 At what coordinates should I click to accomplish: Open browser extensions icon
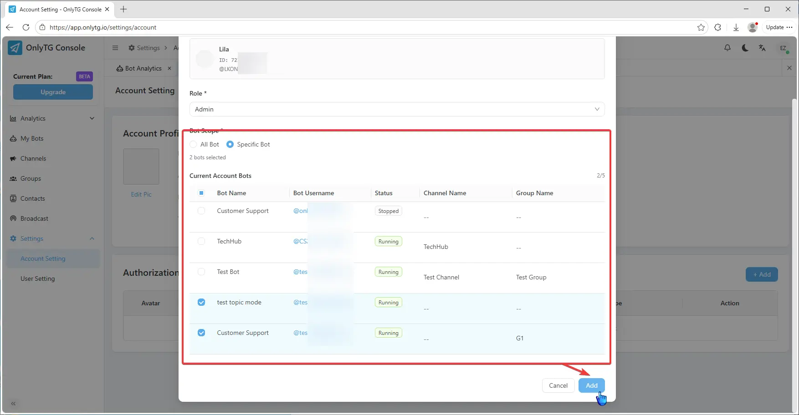718,27
